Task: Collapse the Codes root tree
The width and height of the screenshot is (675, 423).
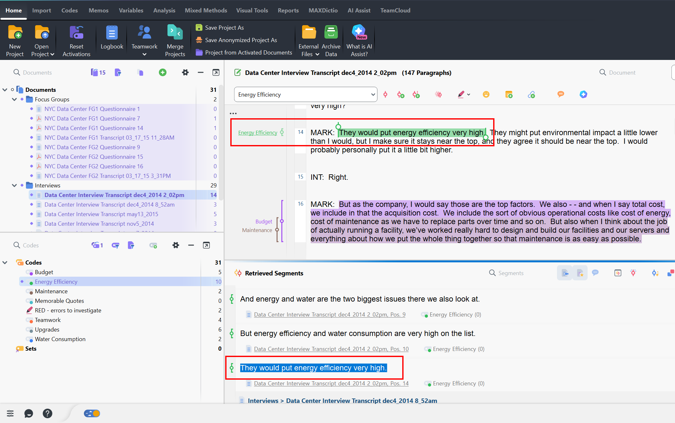Action: point(5,262)
